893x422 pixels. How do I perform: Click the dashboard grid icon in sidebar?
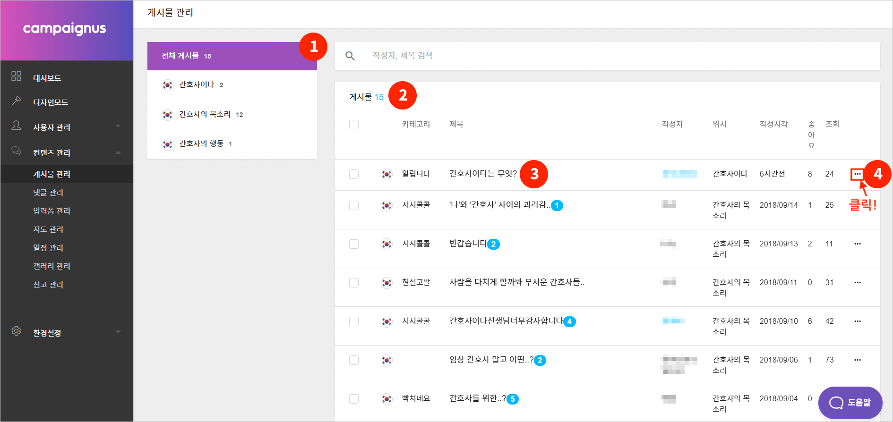17,76
